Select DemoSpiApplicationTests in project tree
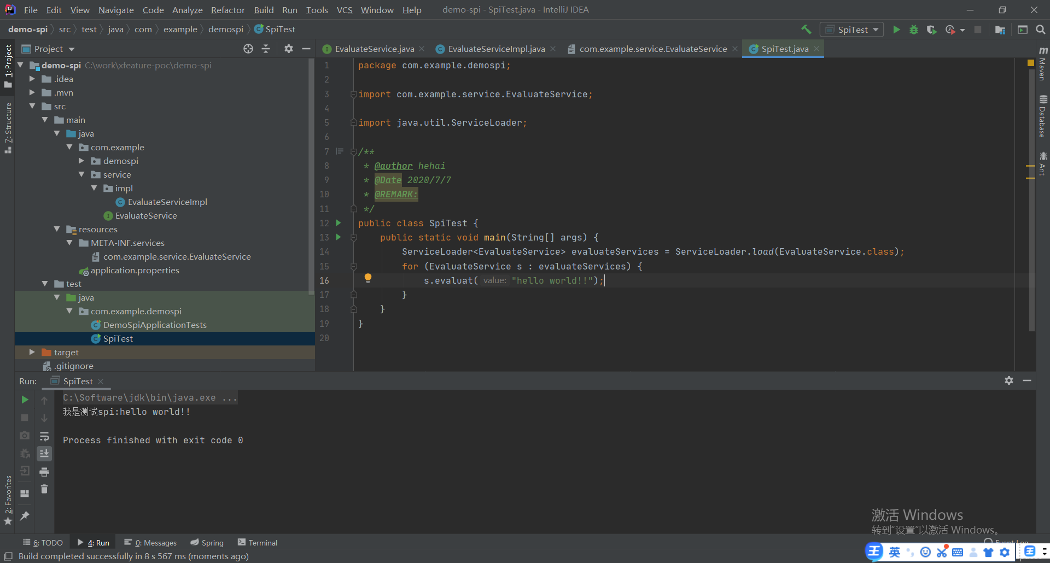1050x563 pixels. (155, 325)
